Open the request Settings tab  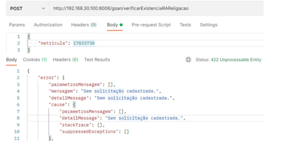click(x=208, y=25)
